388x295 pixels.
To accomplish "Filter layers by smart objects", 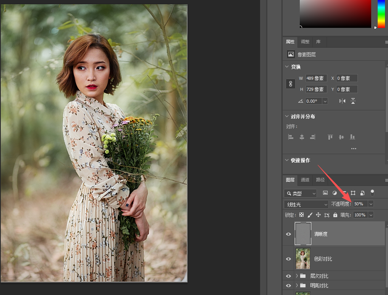I will point(362,193).
